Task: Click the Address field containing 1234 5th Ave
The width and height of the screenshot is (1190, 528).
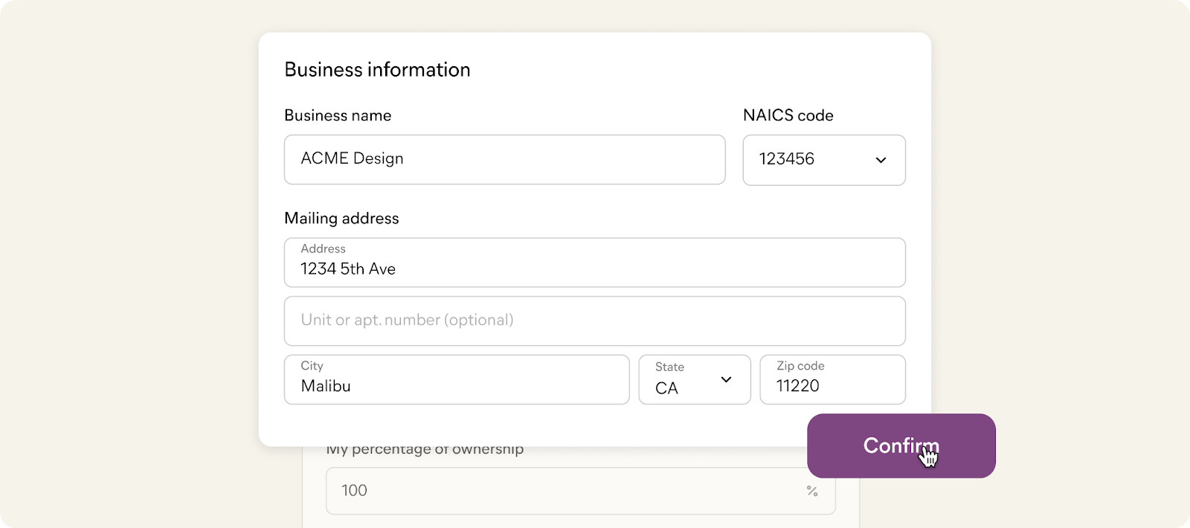Action: 594,263
